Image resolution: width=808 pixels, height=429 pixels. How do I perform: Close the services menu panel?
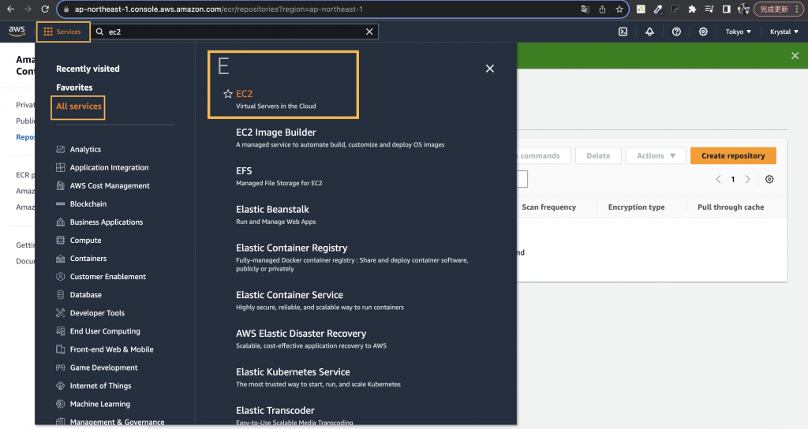click(489, 69)
